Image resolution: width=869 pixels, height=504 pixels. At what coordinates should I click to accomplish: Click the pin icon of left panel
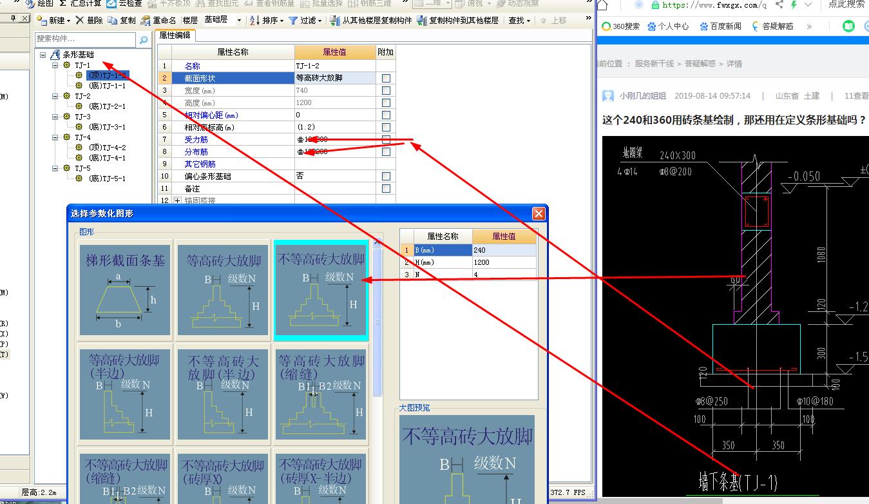pos(13,19)
